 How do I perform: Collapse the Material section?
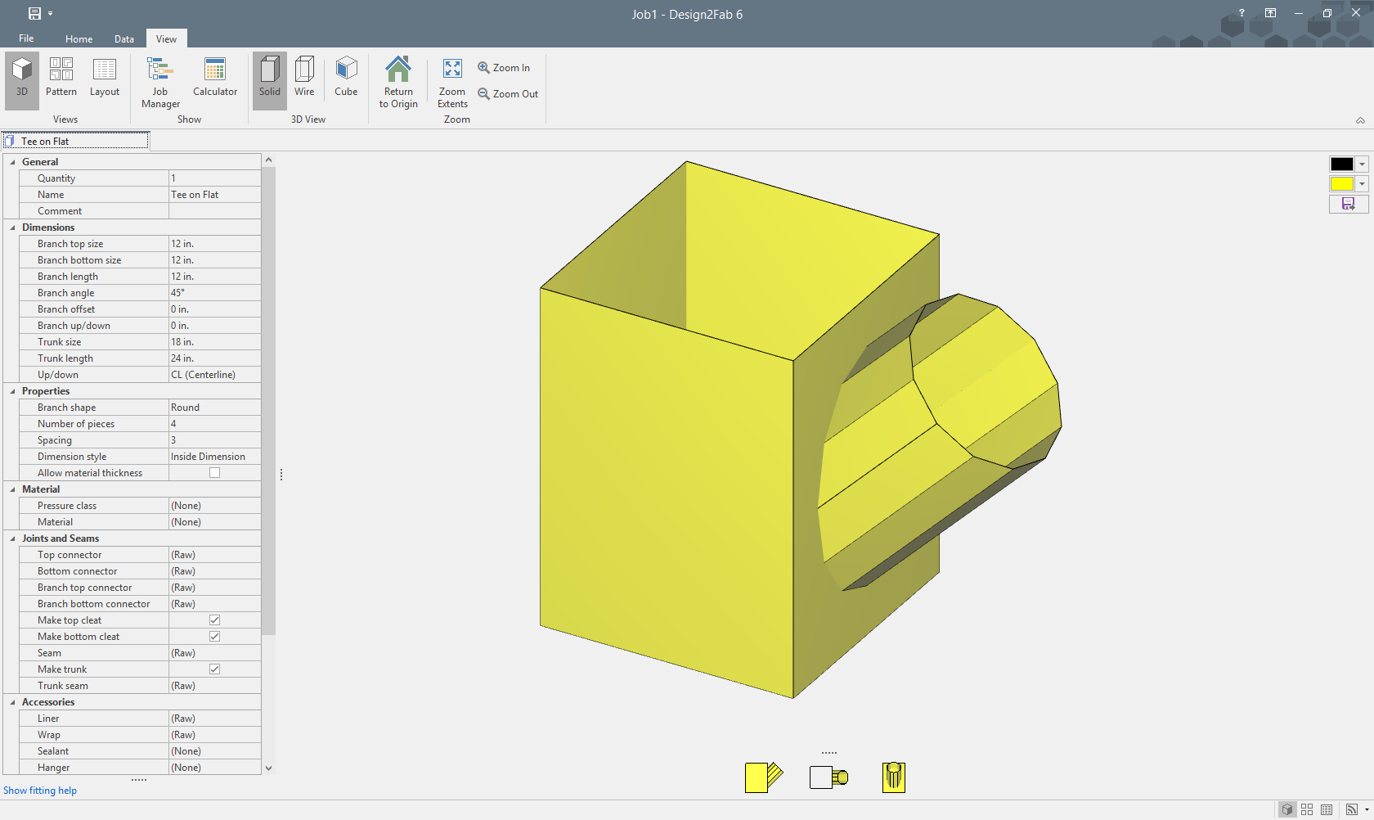pyautogui.click(x=12, y=489)
